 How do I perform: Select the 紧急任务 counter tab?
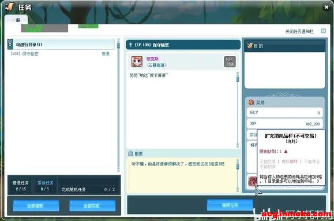pos(45,186)
